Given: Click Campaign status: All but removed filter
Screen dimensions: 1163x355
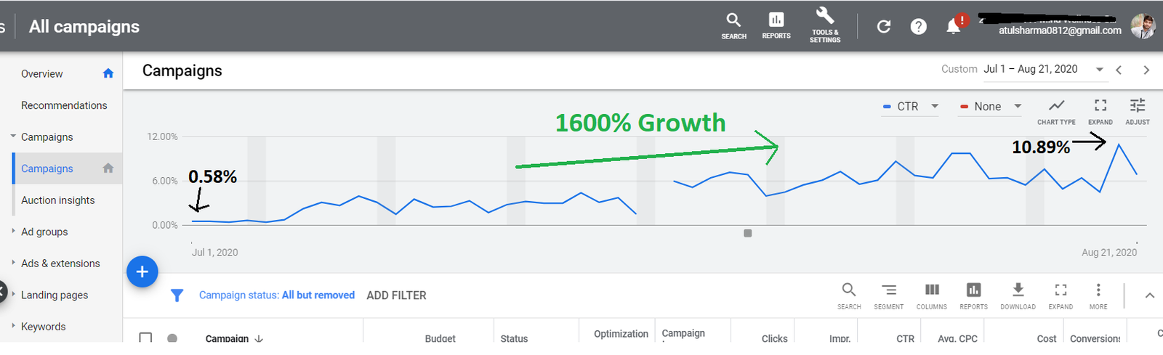Looking at the screenshot, I should 276,295.
